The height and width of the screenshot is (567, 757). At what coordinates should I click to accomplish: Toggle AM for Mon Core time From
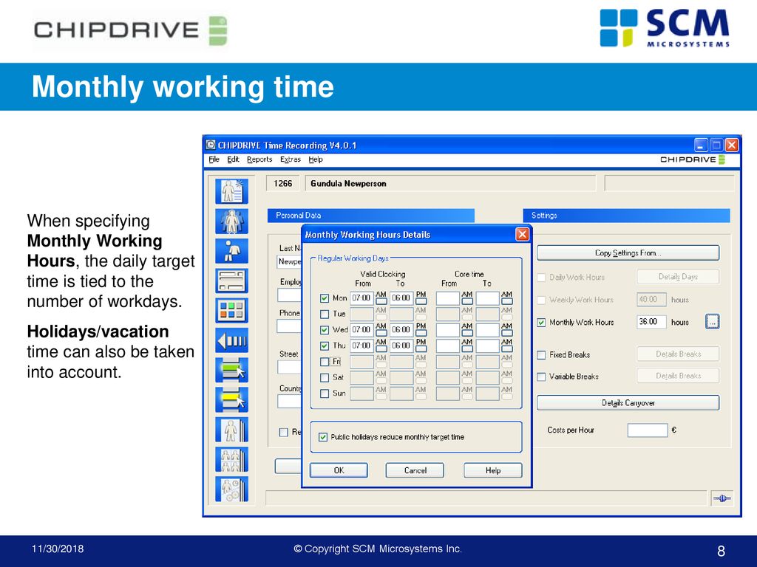pos(467,301)
